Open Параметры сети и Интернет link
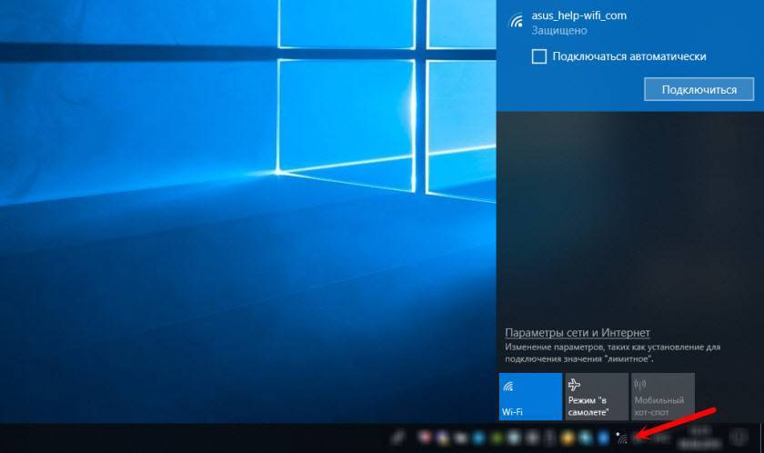 577,333
